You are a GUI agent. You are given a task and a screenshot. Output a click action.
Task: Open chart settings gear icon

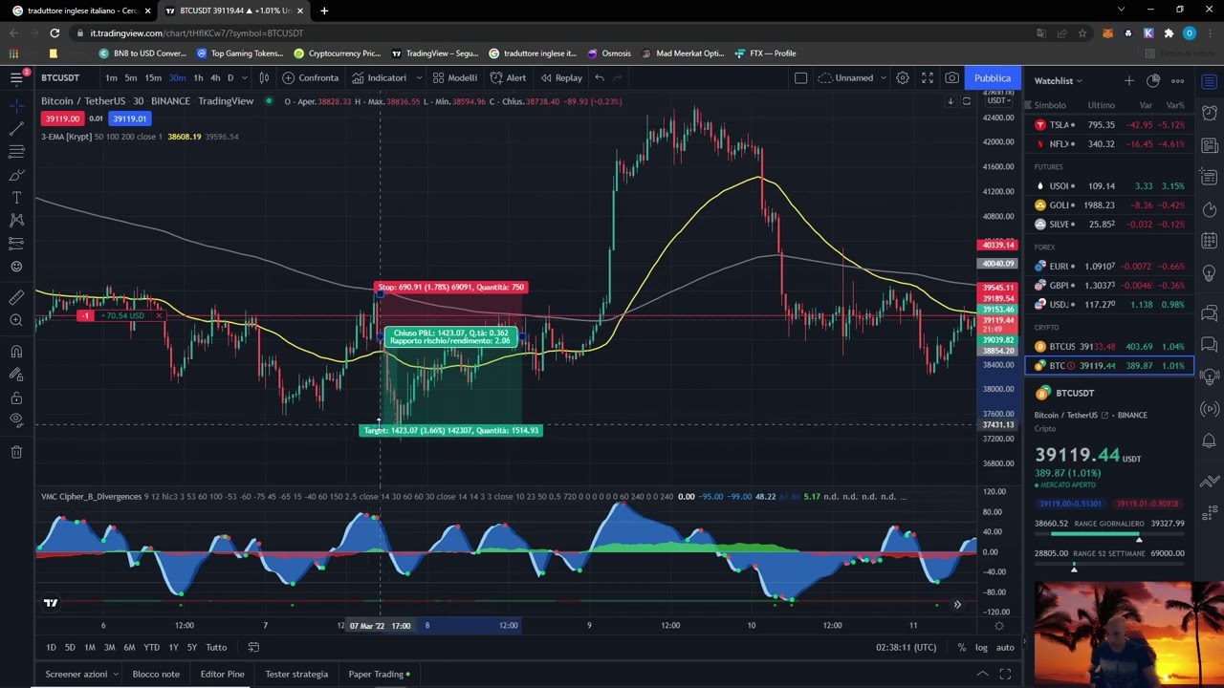[903, 77]
